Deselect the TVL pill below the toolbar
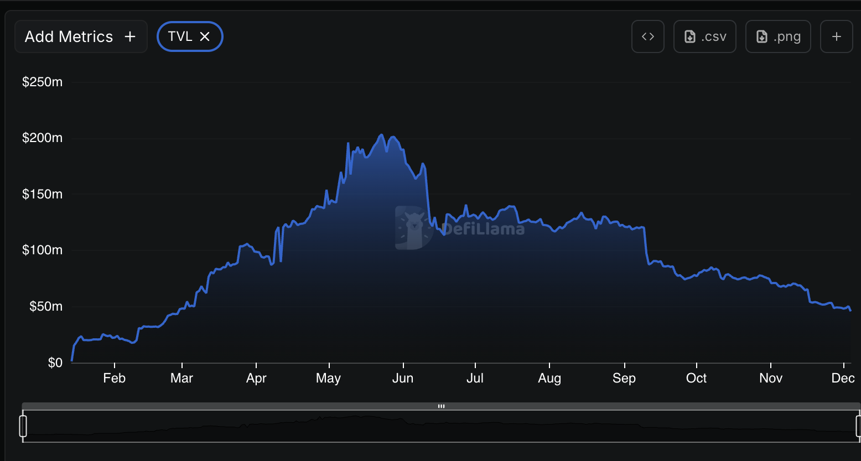Image resolution: width=861 pixels, height=461 pixels. click(190, 36)
